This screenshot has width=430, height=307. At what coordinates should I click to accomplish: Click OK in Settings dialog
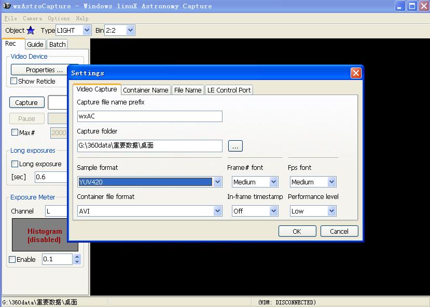(x=297, y=231)
